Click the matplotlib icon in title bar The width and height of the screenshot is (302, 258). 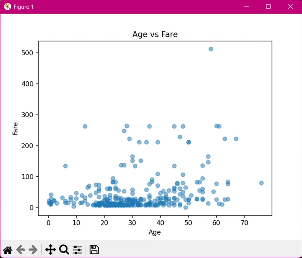coord(7,7)
